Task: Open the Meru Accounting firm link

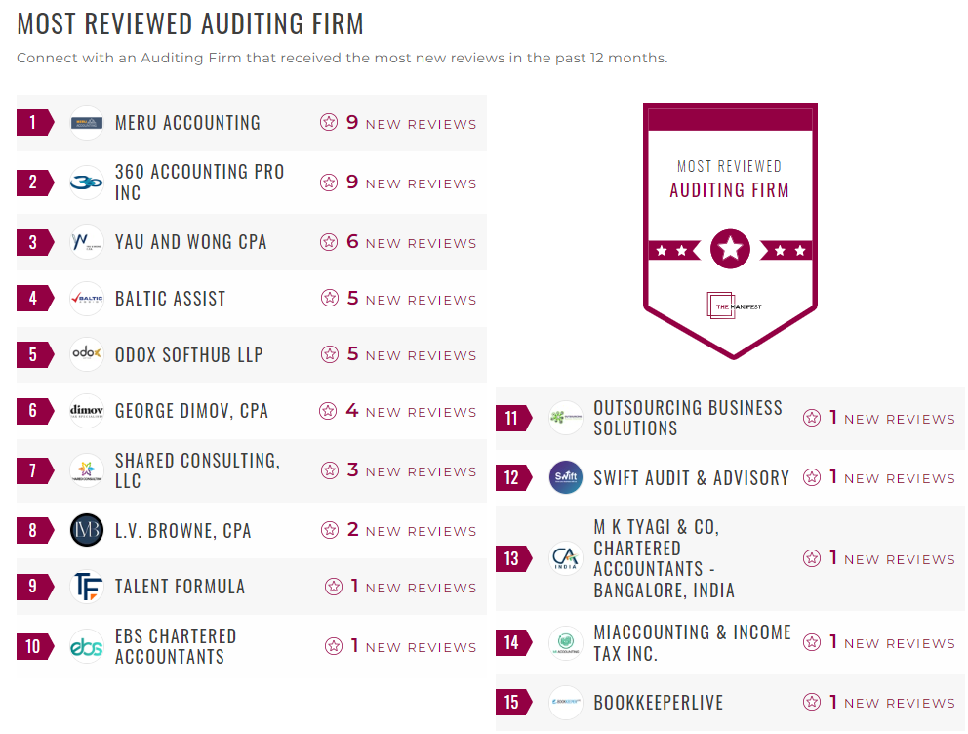Action: click(x=187, y=123)
